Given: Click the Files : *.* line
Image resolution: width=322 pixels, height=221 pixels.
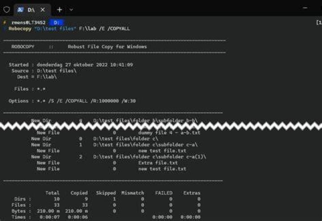Looking at the screenshot, I should click(30, 89).
